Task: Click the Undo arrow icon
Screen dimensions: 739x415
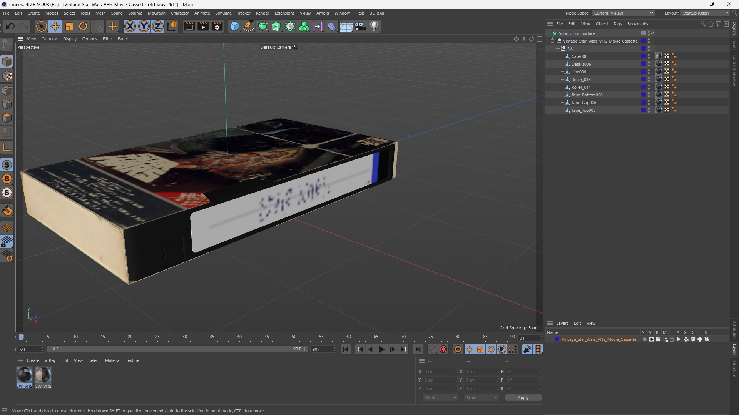Action: click(x=10, y=26)
